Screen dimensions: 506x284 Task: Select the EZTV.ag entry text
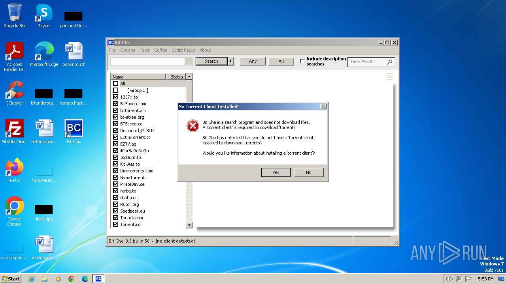pos(128,144)
